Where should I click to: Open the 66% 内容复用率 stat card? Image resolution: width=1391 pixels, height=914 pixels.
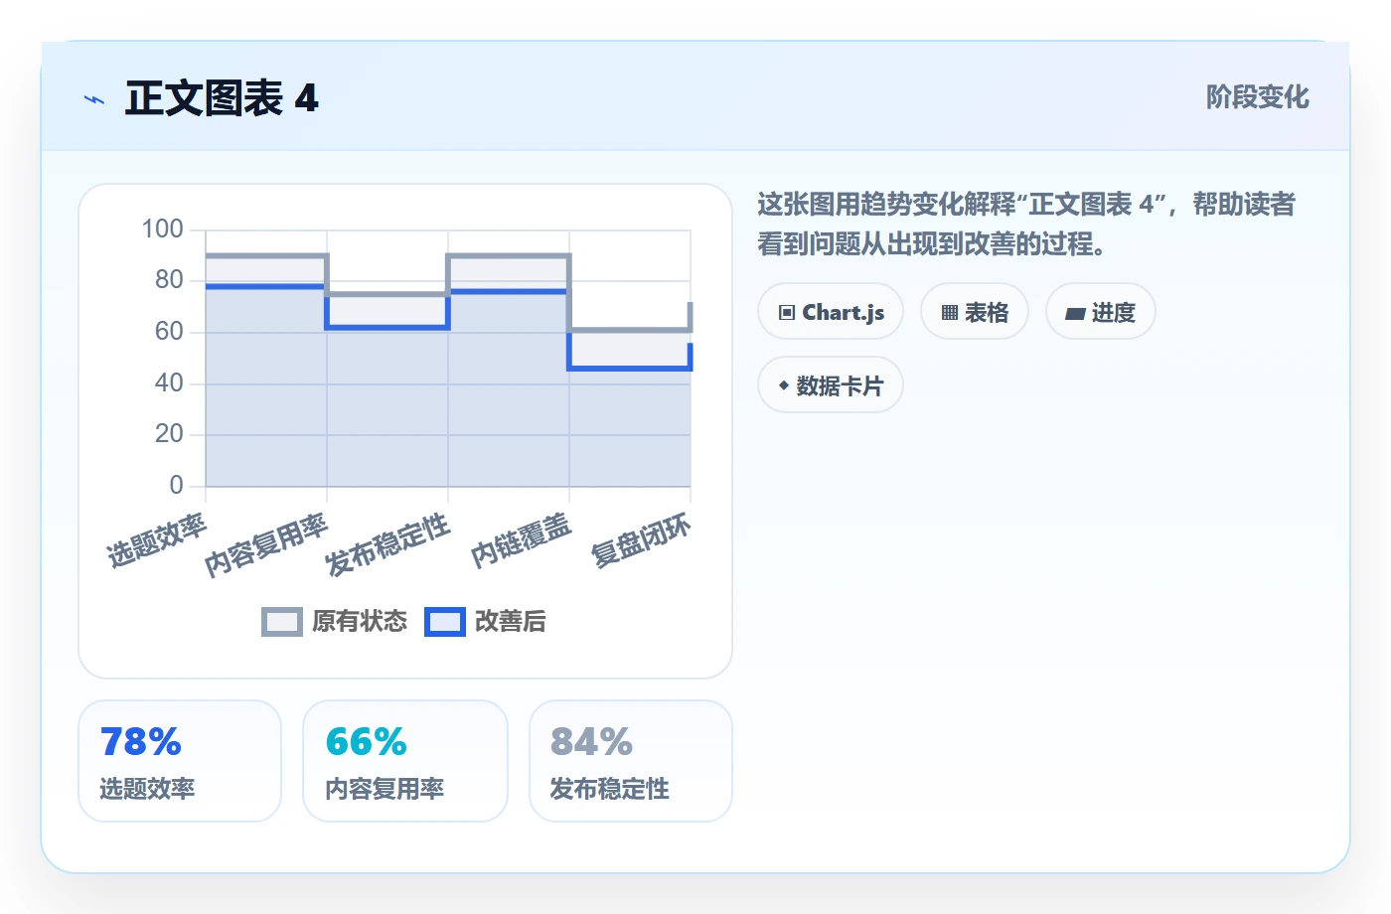(x=405, y=761)
